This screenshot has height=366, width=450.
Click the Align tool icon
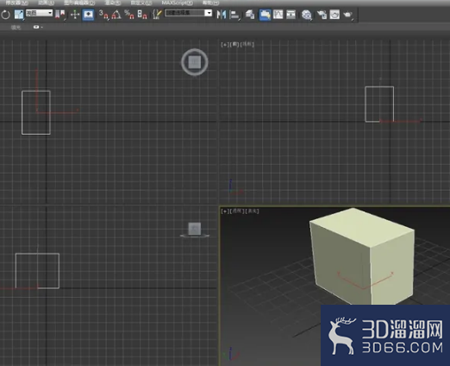[234, 15]
